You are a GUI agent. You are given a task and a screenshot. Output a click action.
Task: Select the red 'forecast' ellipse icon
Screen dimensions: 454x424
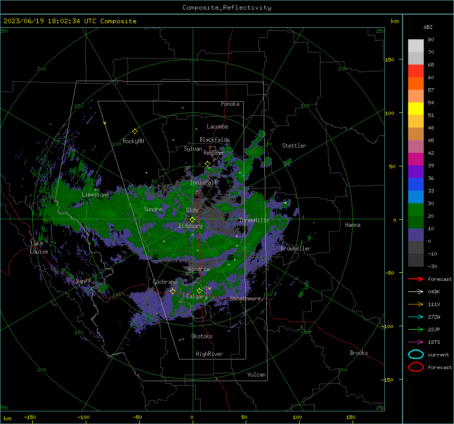pos(416,367)
